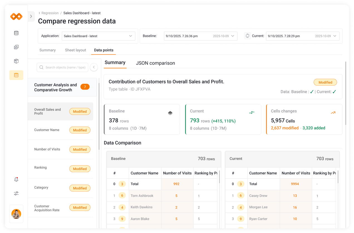Open the checklist tasks sidebar icon
This screenshot has width=354, height=233.
pos(16,47)
